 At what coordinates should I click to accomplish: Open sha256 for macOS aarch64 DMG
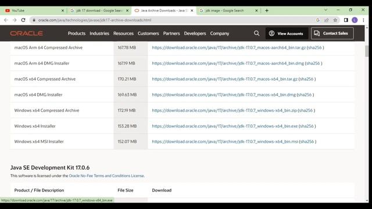[313, 63]
